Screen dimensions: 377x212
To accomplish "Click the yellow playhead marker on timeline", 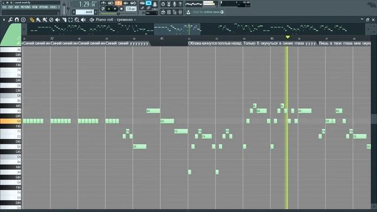I will tap(287, 37).
